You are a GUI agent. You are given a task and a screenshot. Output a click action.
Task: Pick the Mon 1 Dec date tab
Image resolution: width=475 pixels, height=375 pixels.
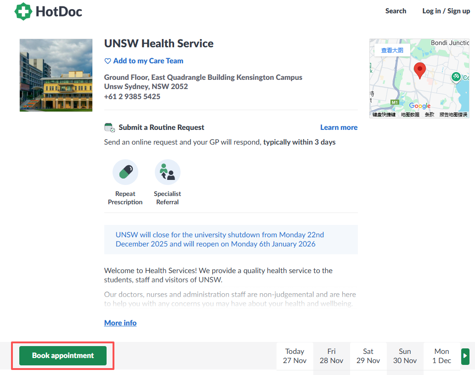coord(441,356)
